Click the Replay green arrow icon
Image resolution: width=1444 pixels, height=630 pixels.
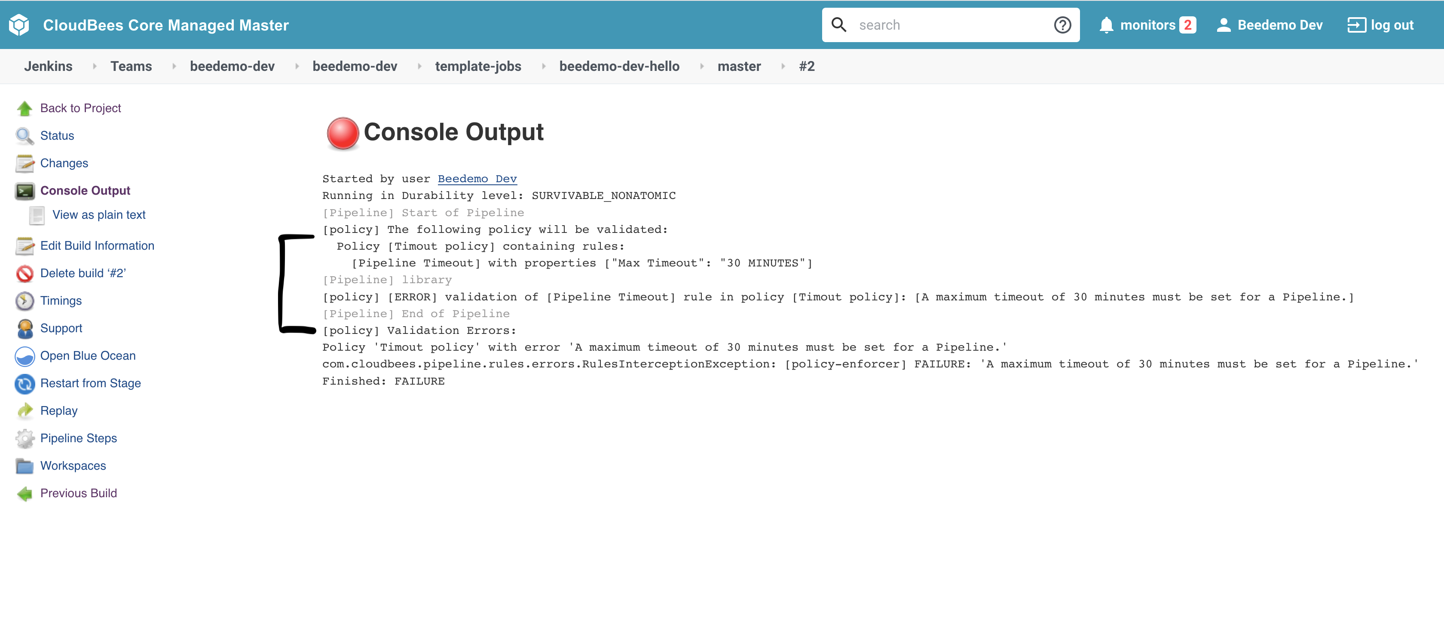coord(24,411)
